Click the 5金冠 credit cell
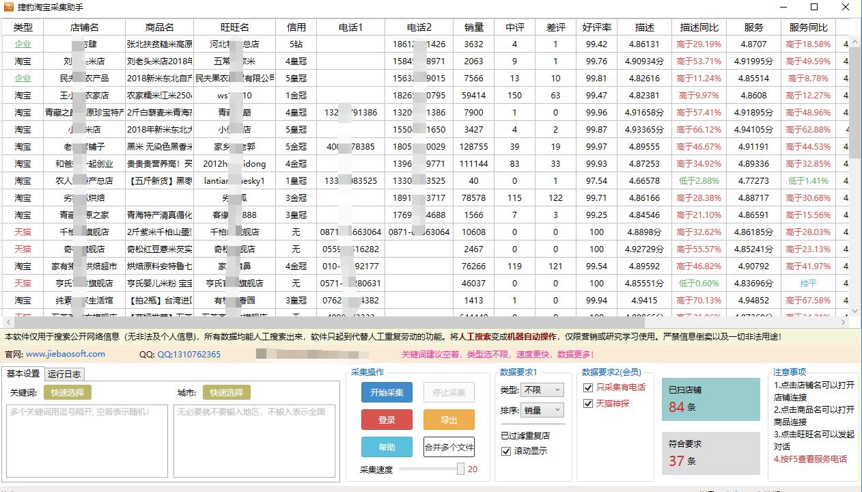The height and width of the screenshot is (492, 862). click(x=296, y=146)
